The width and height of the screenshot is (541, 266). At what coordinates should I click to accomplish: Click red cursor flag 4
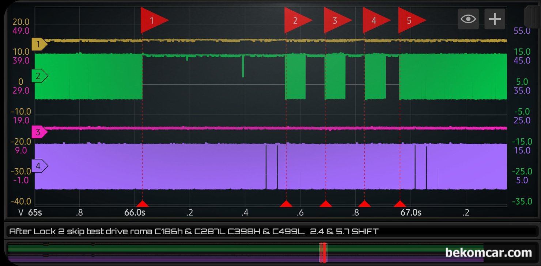click(376, 20)
